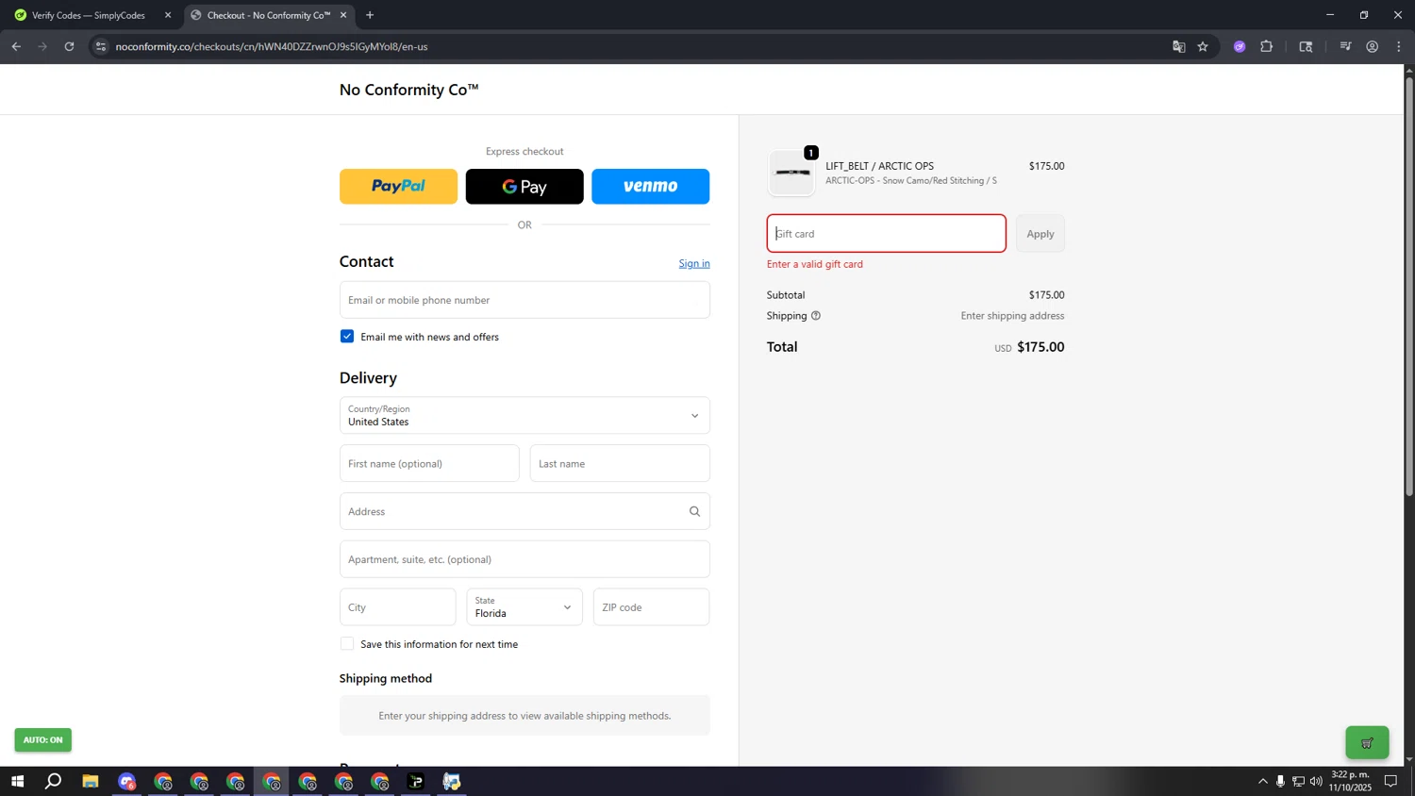Viewport: 1415px width, 796px height.
Task: Open the Chrome profile icon
Action: pyautogui.click(x=1372, y=46)
